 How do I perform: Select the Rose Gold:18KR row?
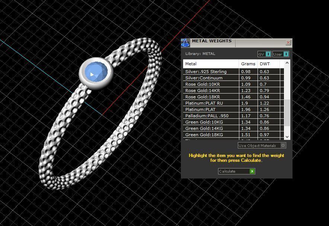(x=233, y=97)
